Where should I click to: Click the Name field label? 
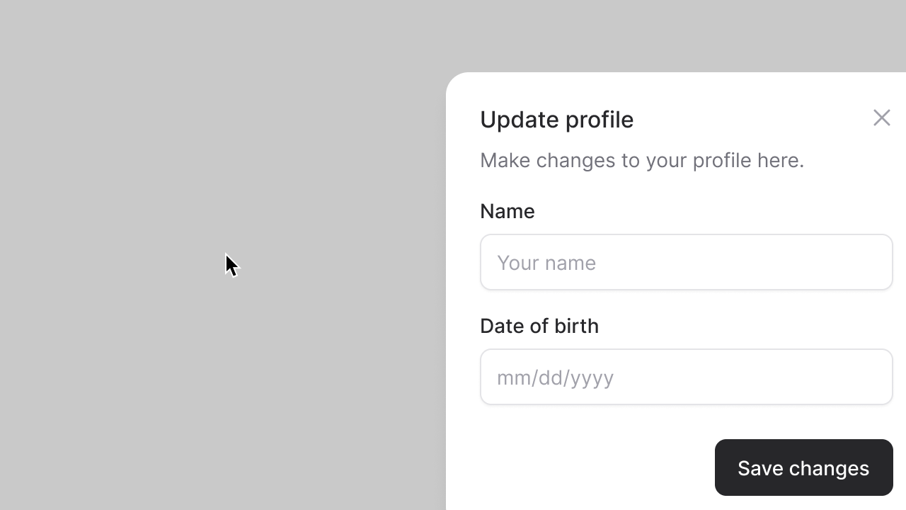[507, 210]
